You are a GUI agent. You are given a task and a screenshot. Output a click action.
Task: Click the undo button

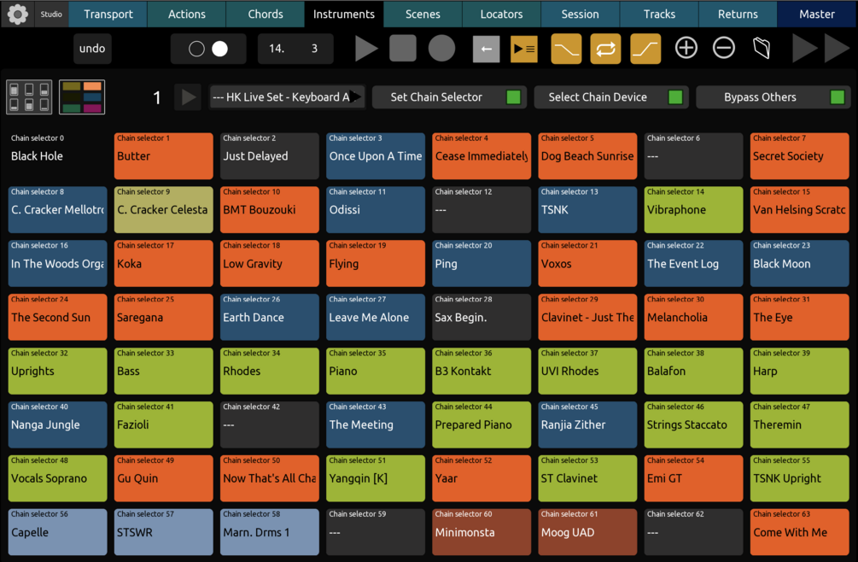pyautogui.click(x=92, y=49)
